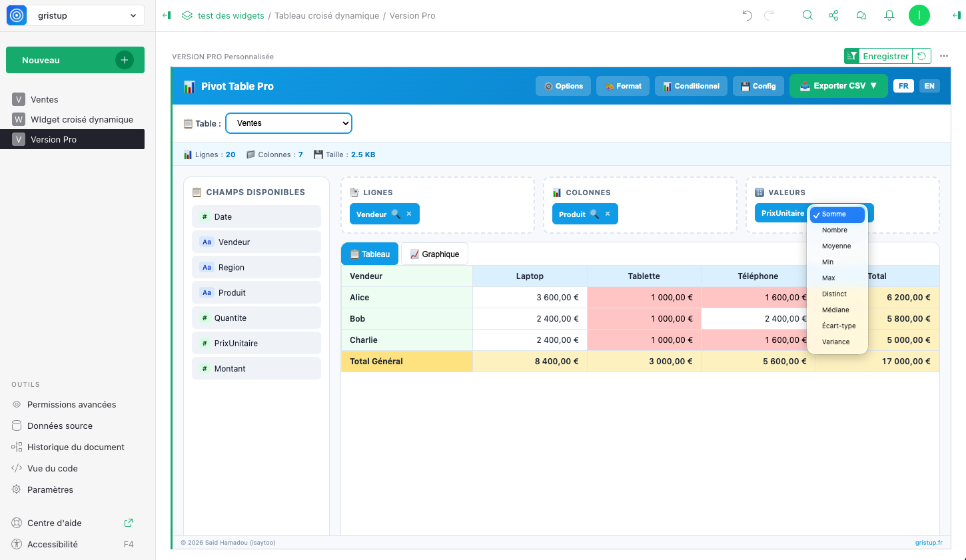
Task: Click the filter icon beside Enregistrer
Action: pos(851,57)
